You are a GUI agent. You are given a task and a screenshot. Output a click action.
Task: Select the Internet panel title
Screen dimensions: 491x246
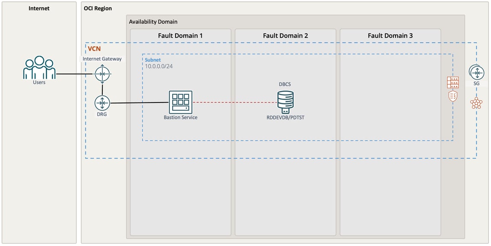tap(39, 8)
